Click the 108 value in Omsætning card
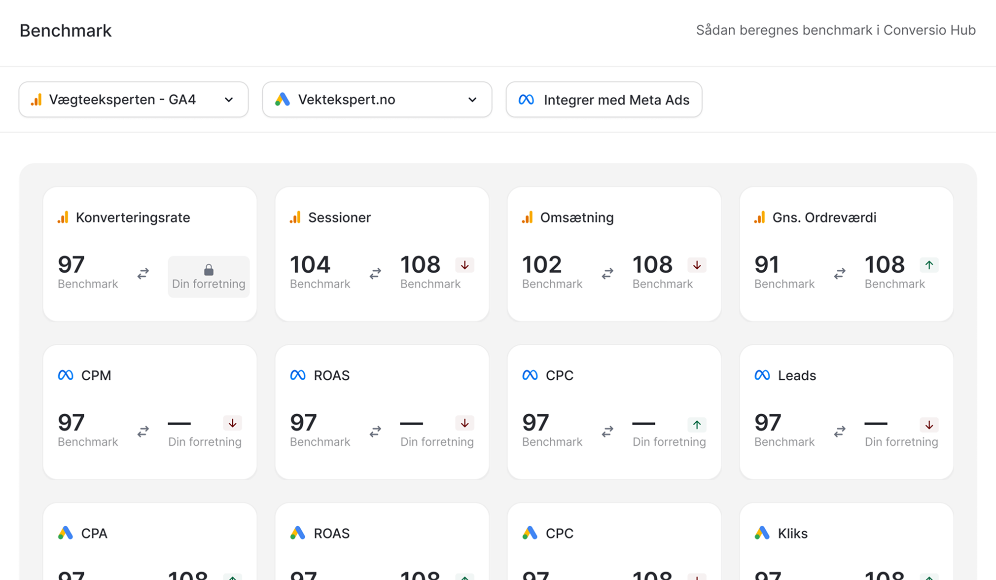This screenshot has height=580, width=996. coord(652,265)
